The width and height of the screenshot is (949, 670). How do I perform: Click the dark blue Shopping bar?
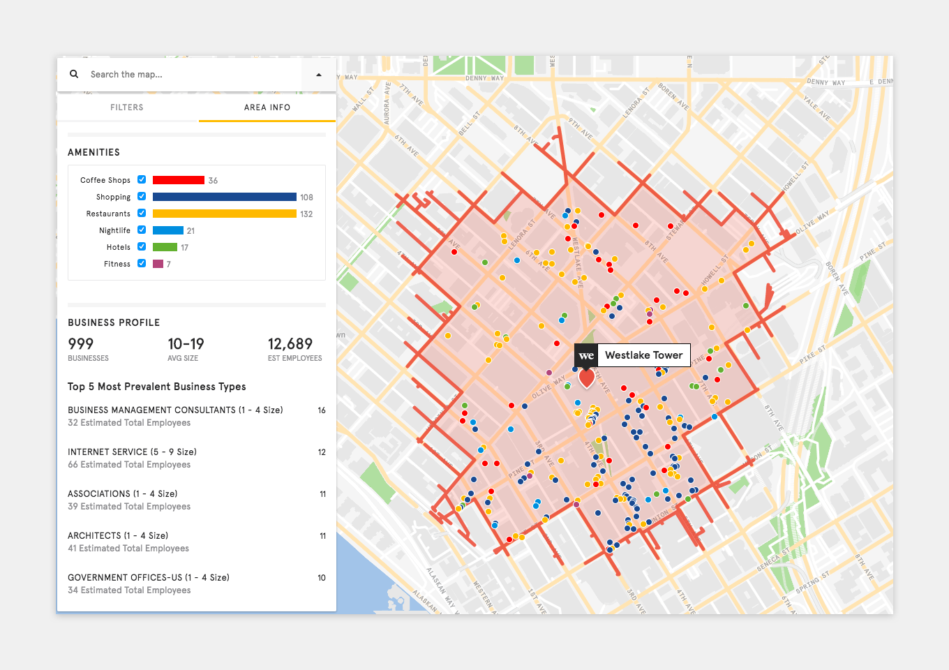(225, 197)
